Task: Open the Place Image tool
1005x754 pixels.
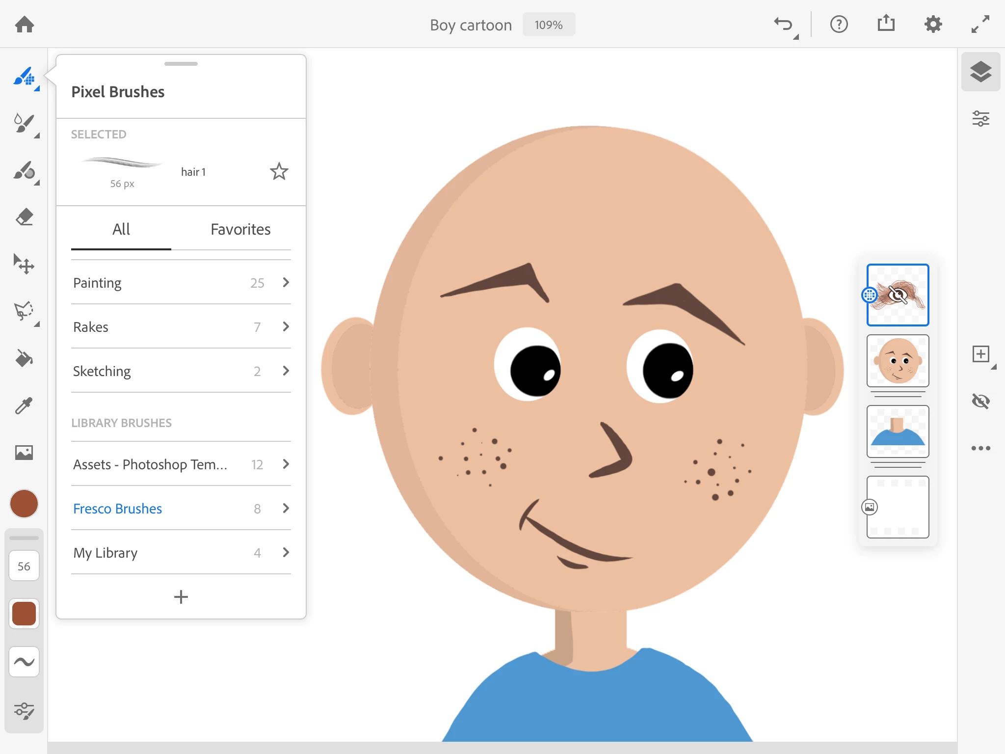Action: pos(24,452)
